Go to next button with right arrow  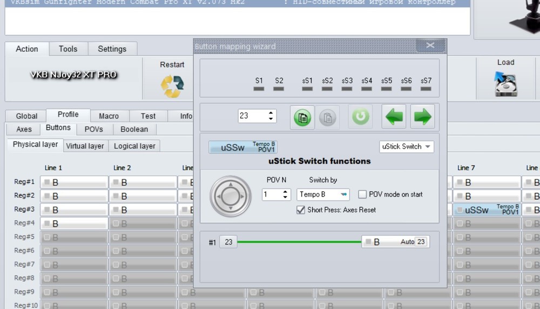click(x=423, y=117)
